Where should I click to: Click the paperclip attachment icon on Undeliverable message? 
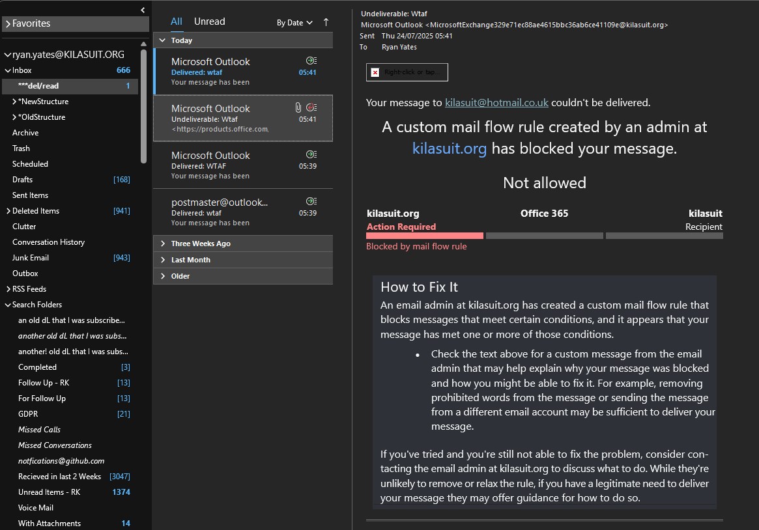[298, 107]
